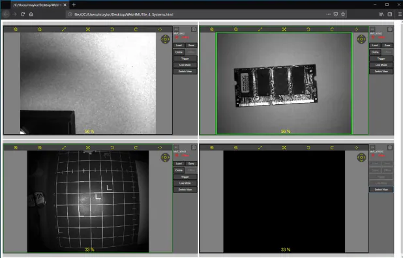The width and height of the screenshot is (403, 258).
Task: Fit the noisy camera image to view
Action: (88, 29)
